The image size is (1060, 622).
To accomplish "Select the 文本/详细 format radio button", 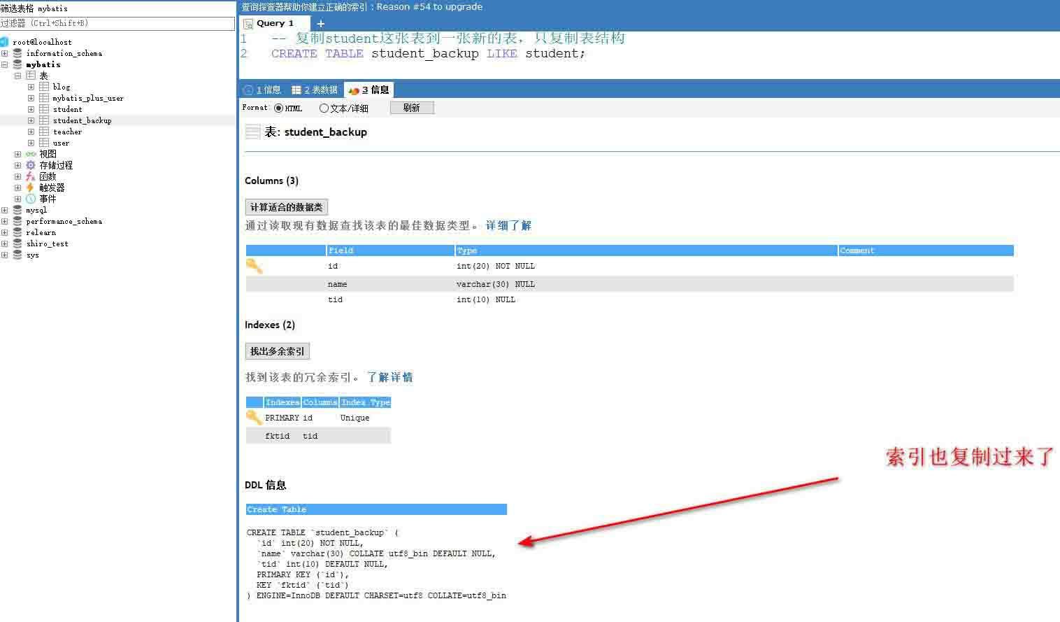I will click(x=324, y=108).
